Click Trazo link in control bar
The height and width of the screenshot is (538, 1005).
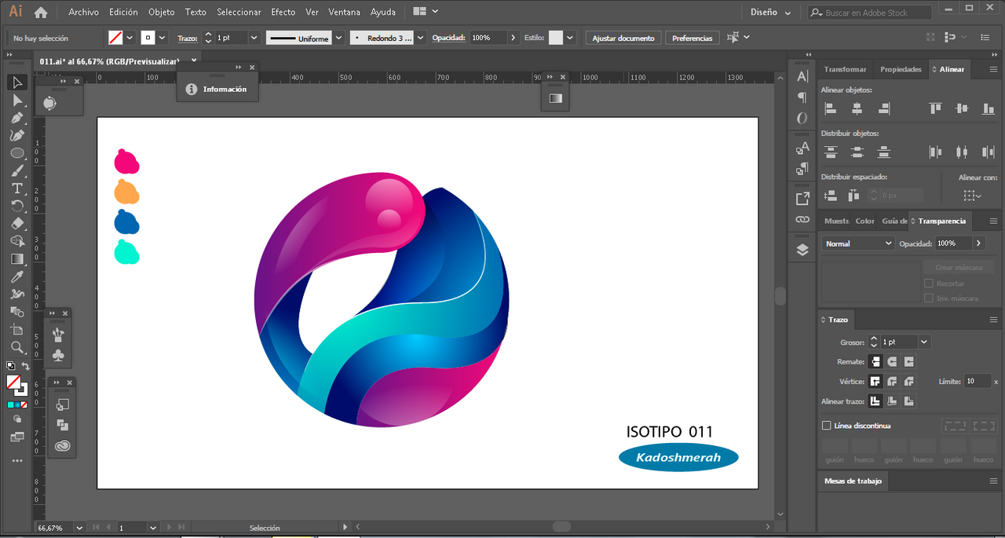(x=188, y=38)
